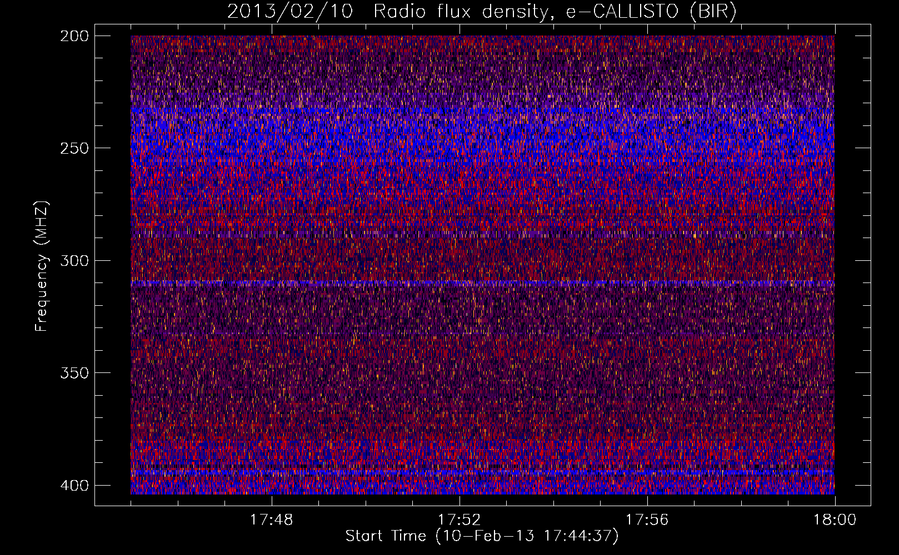Click the 18:00 time tick label
Image resolution: width=899 pixels, height=555 pixels.
(835, 520)
